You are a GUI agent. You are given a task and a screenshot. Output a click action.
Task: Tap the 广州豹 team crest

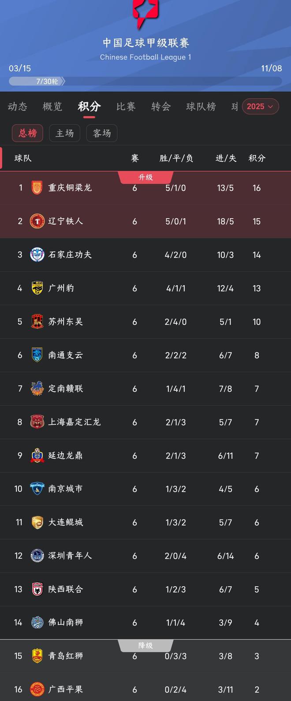point(37,288)
